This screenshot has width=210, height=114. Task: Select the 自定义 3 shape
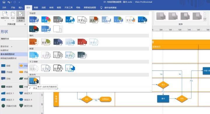[8, 100]
